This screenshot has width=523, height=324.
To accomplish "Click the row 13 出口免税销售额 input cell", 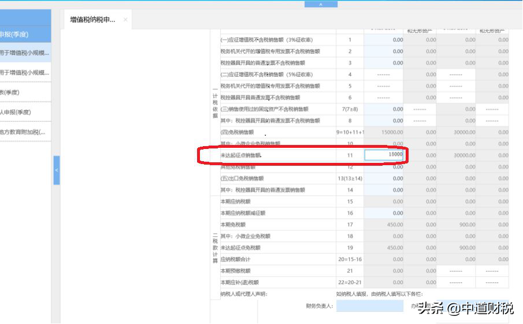I will 384,178.
